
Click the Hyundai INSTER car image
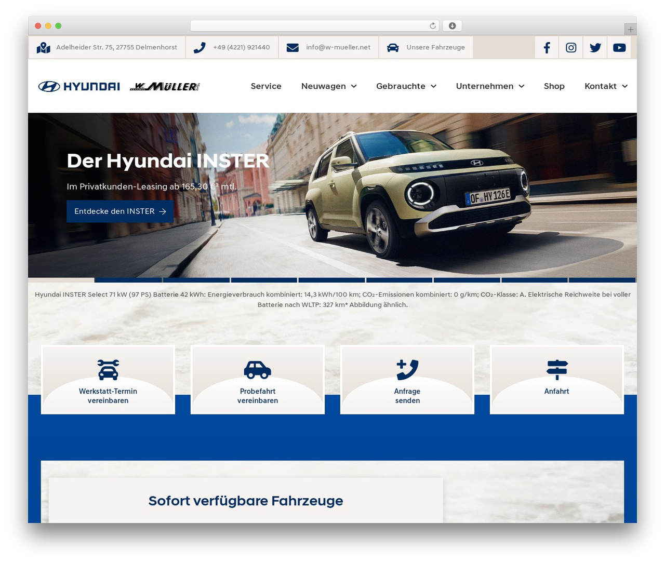(x=417, y=195)
